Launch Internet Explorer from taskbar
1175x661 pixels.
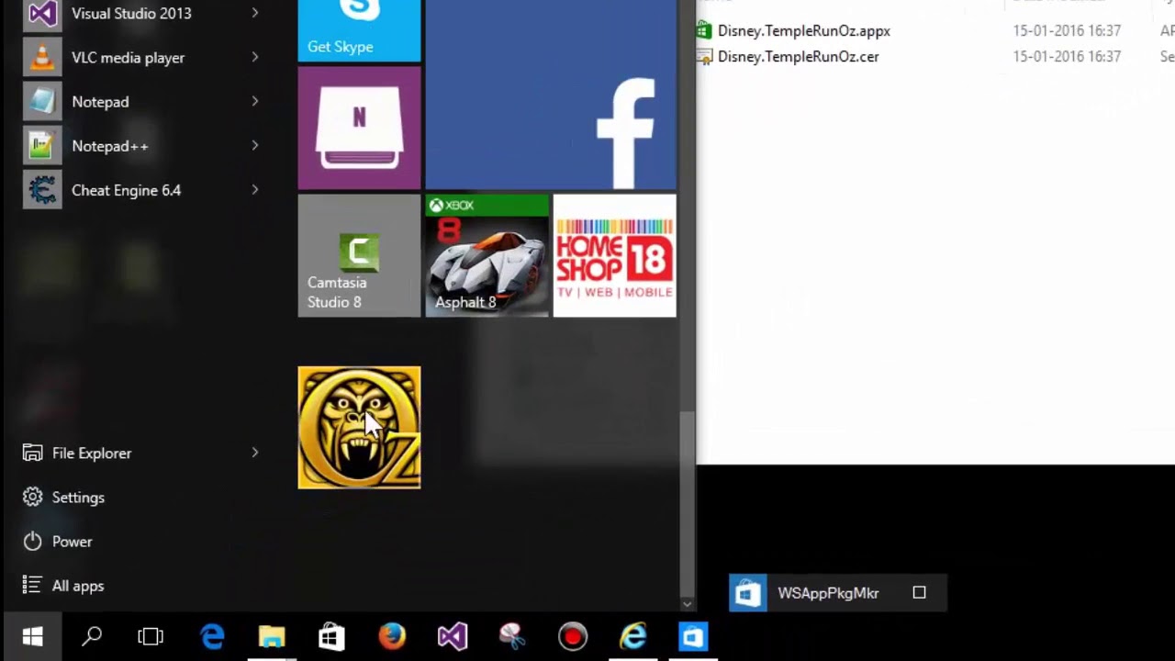633,637
